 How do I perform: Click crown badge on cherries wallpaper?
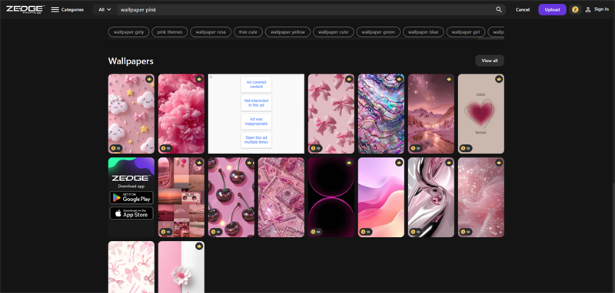(249, 163)
